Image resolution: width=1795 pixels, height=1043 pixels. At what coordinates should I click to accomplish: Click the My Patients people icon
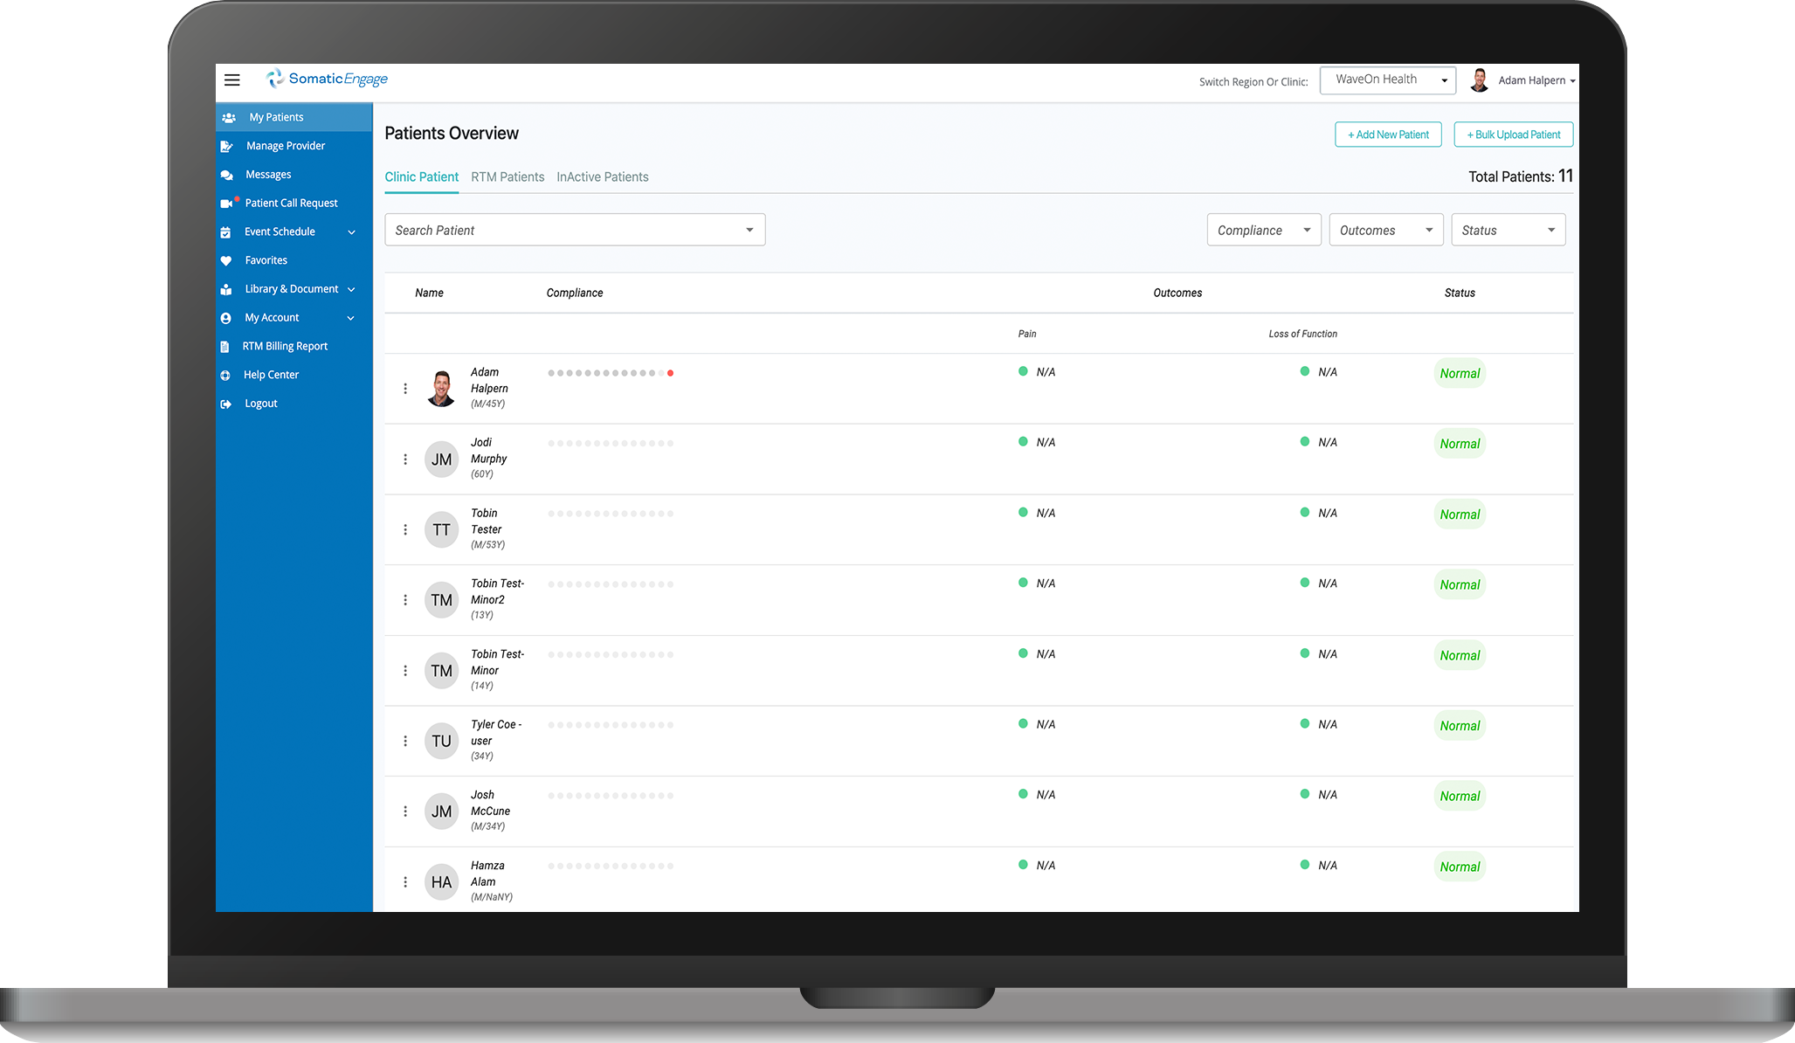[229, 117]
